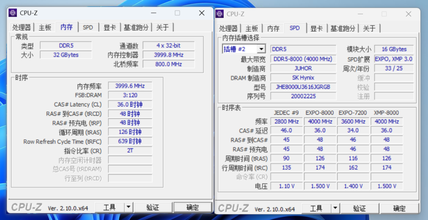The width and height of the screenshot is (428, 220).
Task: Open 显卡 tab in left CPU-Z window
Action: click(x=110, y=27)
